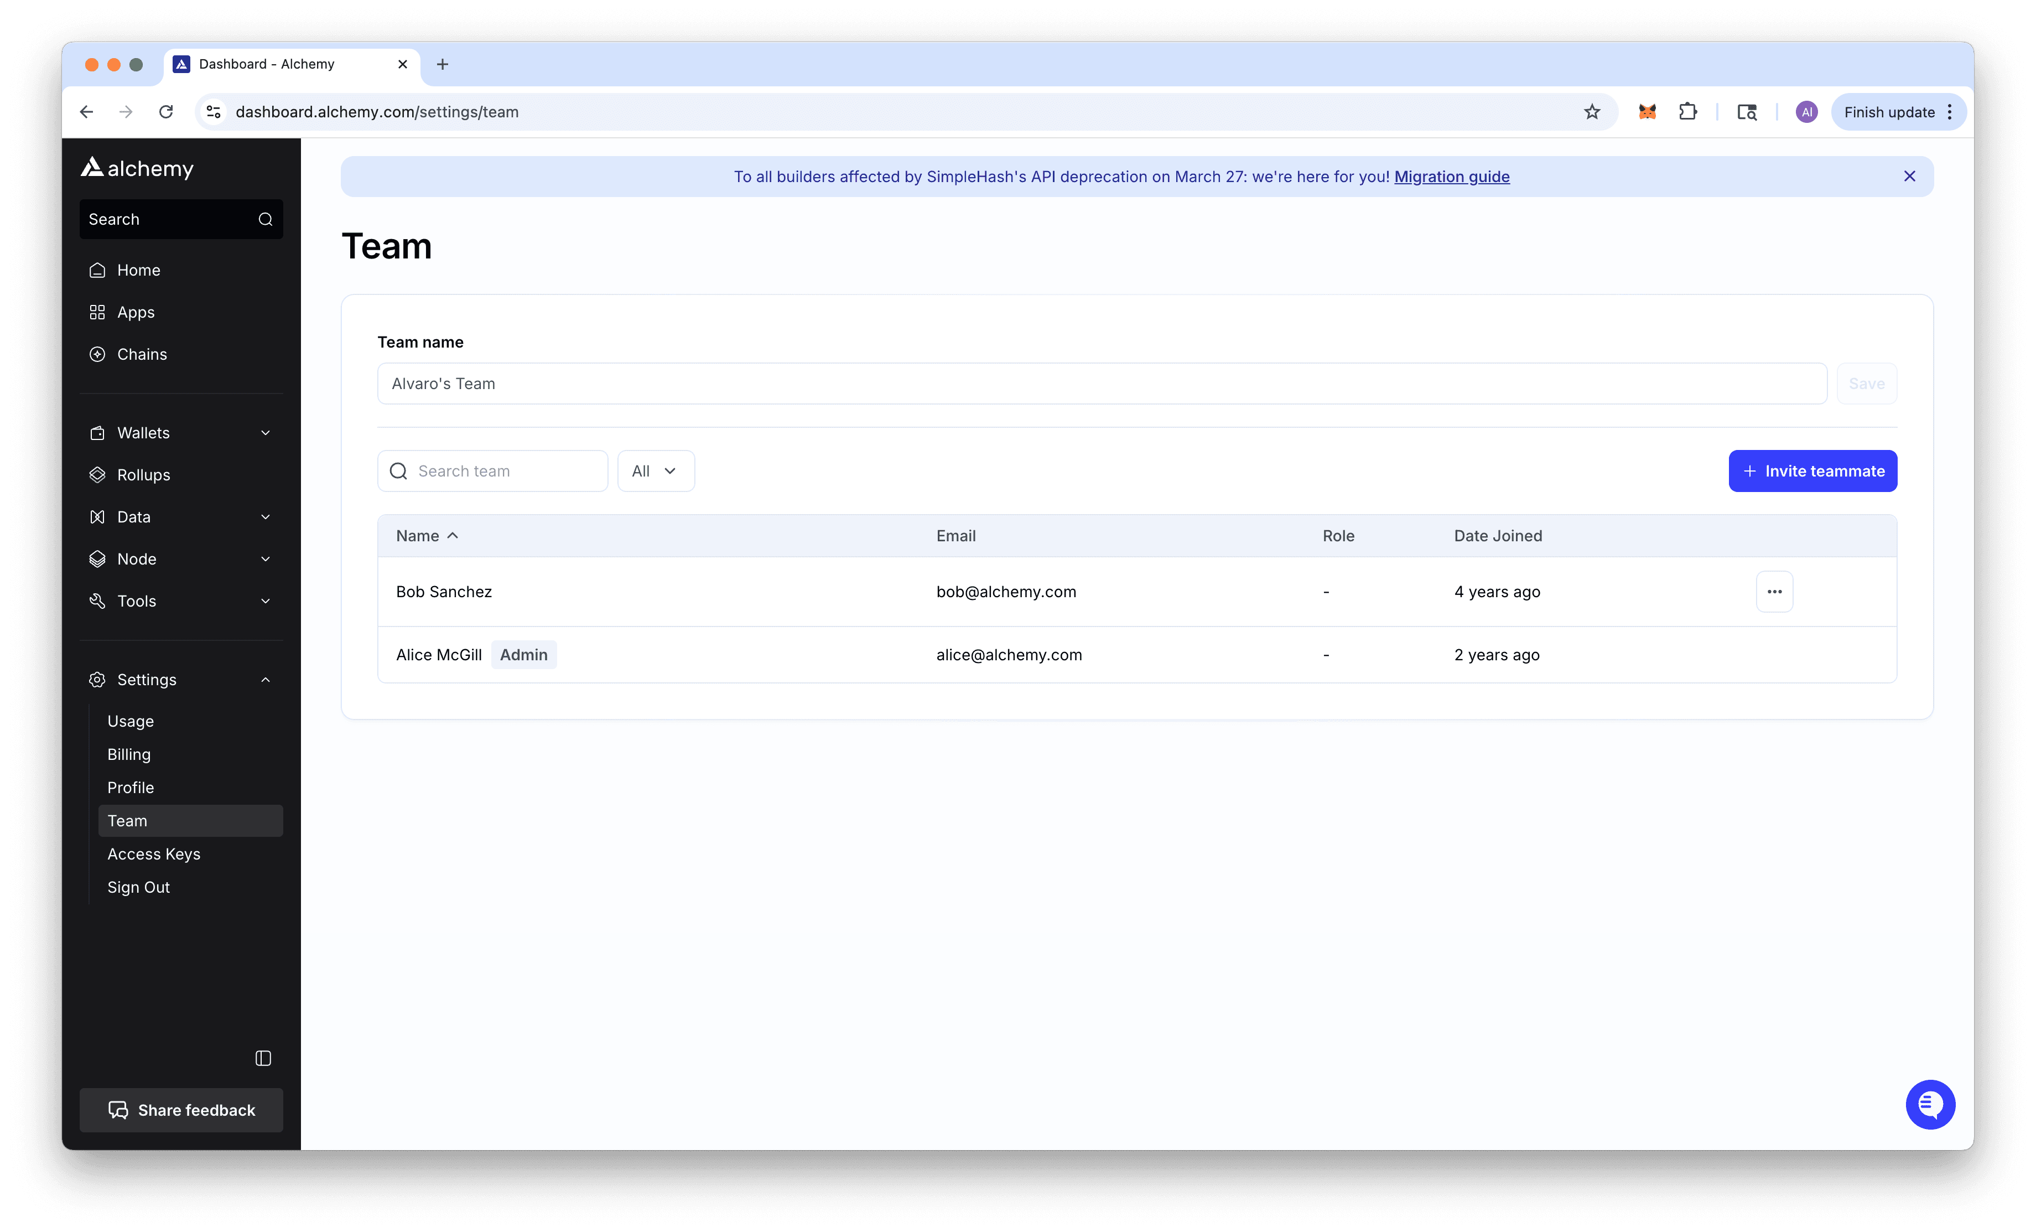Click the MetaMask fox extension icon
This screenshot has width=2036, height=1232.
pos(1647,112)
